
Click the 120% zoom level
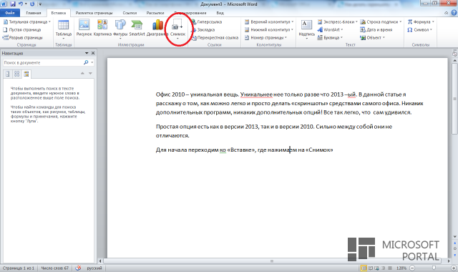[x=401, y=268]
